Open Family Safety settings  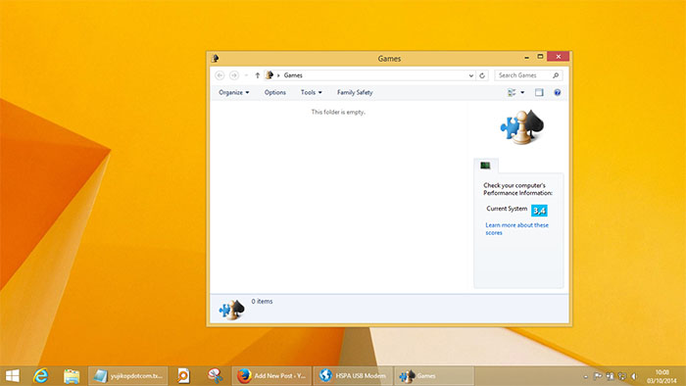click(x=355, y=92)
